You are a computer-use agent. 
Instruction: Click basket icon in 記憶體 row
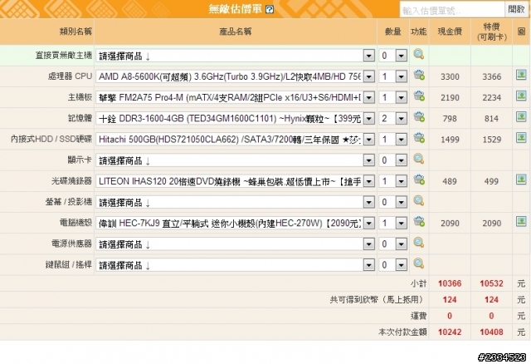tap(419, 117)
